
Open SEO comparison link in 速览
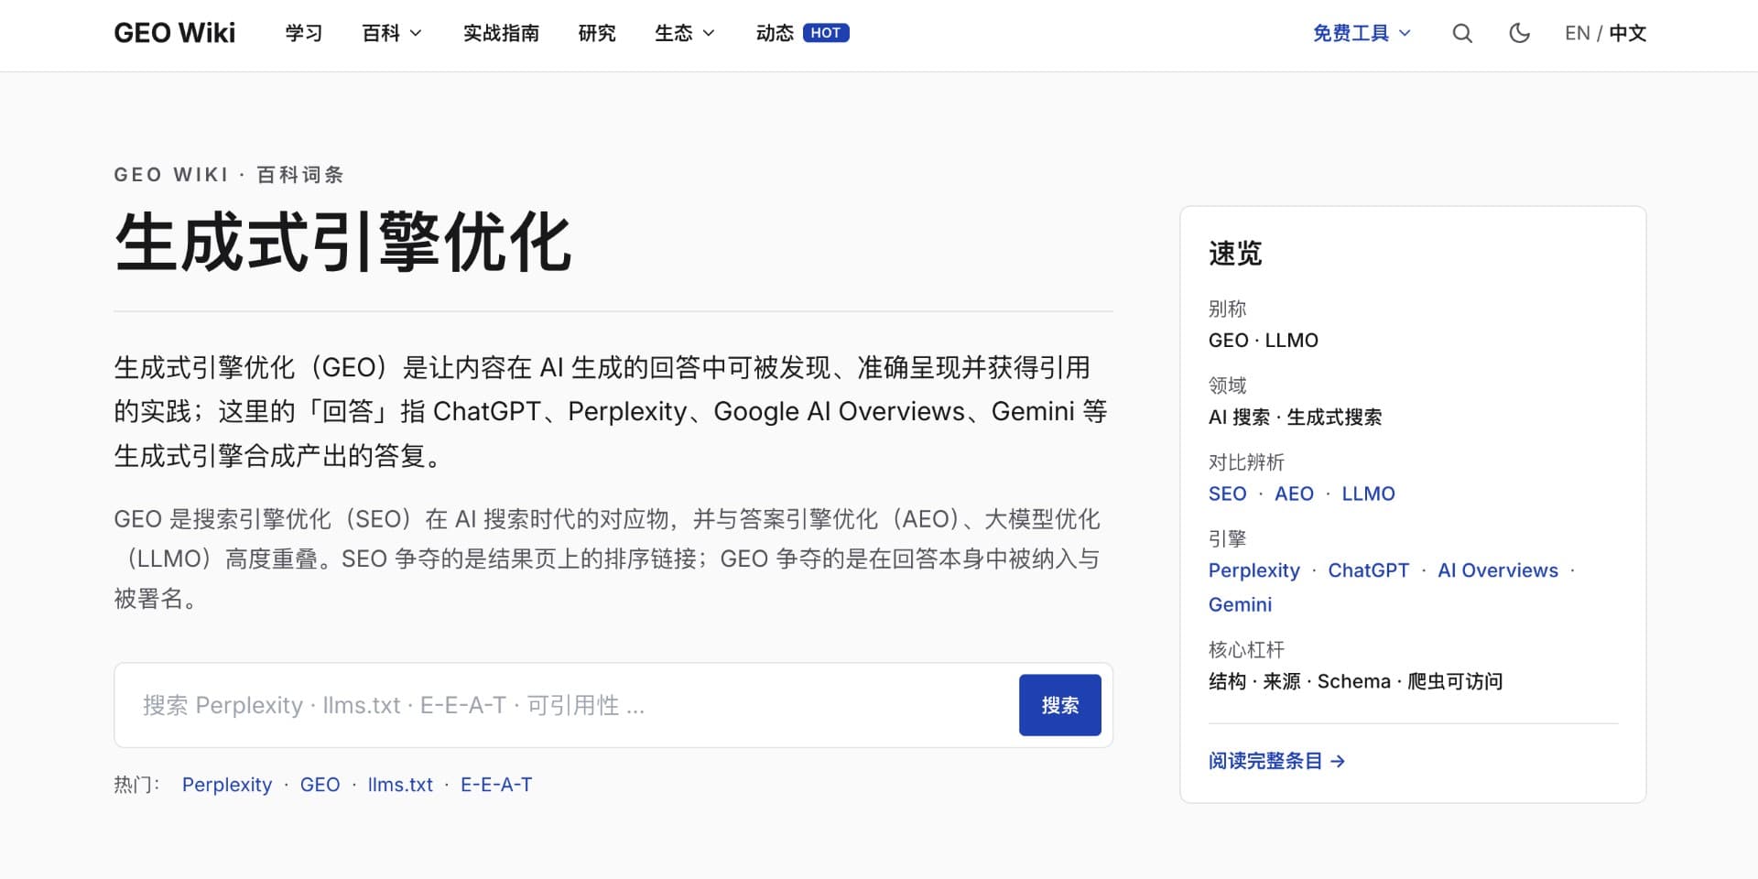coord(1227,494)
